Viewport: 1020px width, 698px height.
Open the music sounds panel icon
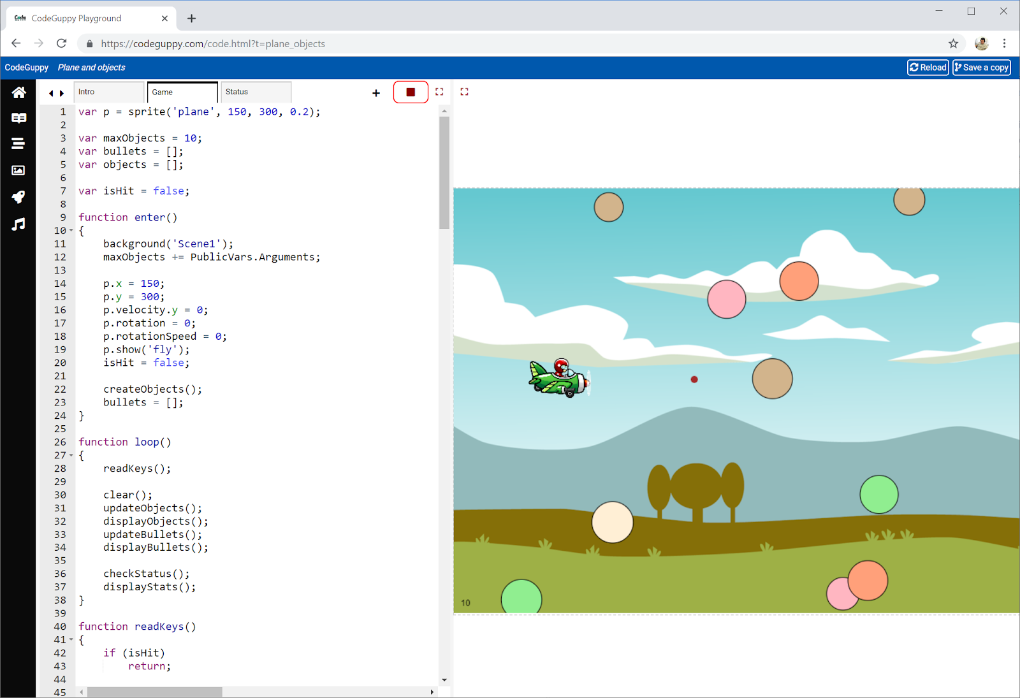18,224
